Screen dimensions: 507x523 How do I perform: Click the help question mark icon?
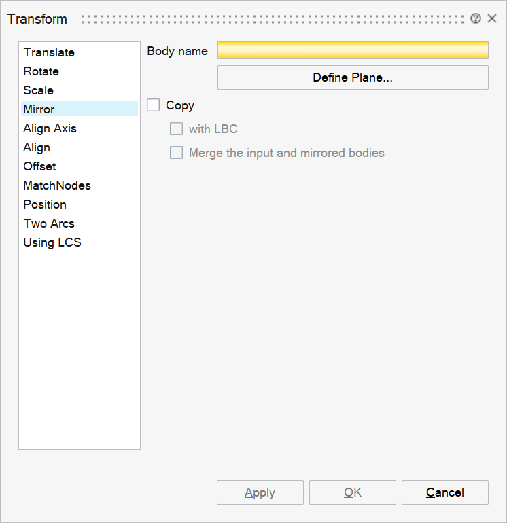point(476,19)
